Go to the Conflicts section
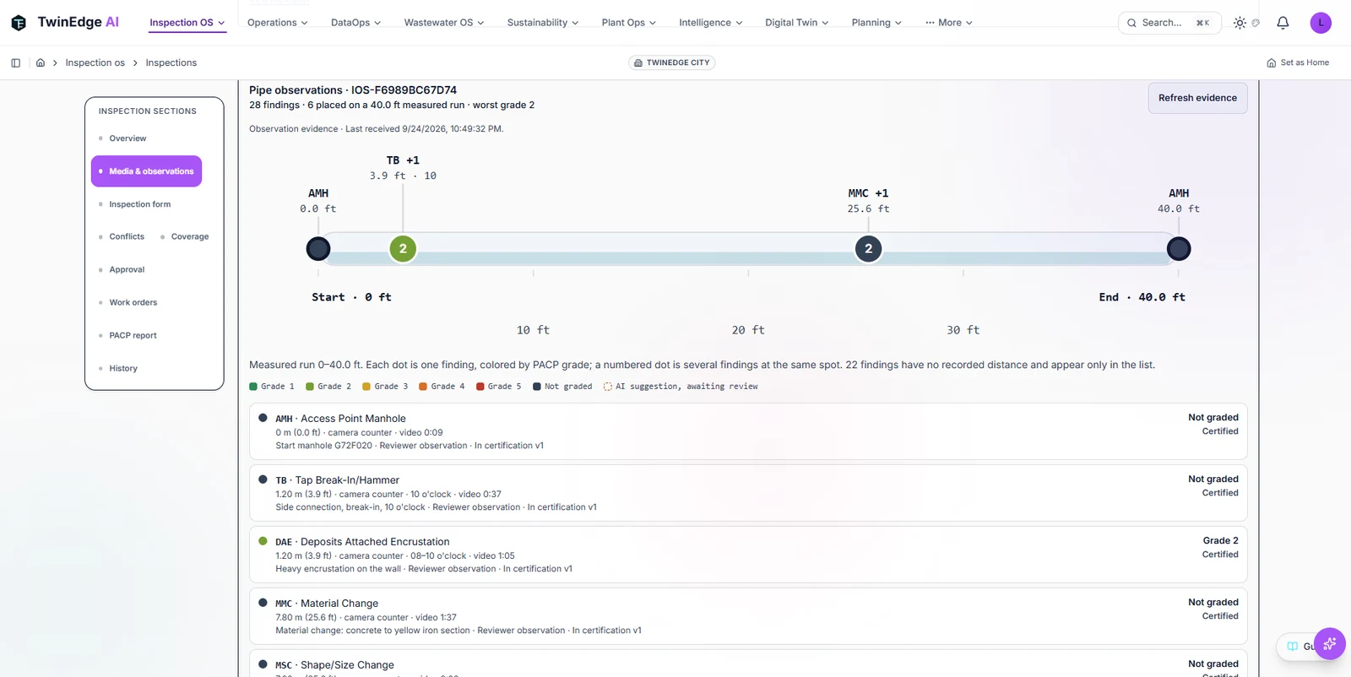This screenshot has height=677, width=1351. pos(126,237)
